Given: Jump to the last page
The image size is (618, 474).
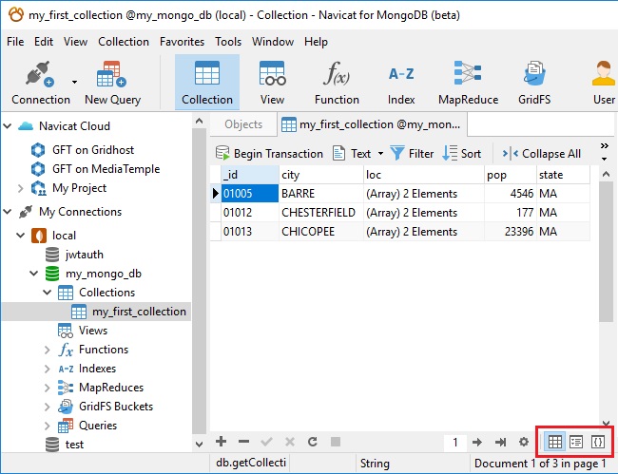Looking at the screenshot, I should (x=500, y=442).
